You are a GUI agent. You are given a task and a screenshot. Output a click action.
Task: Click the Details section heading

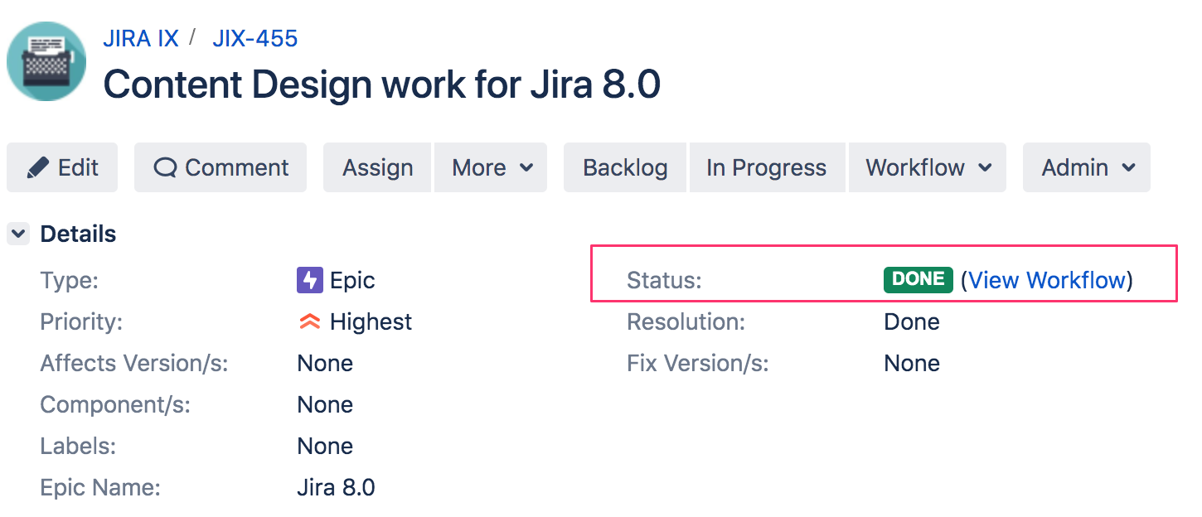(x=78, y=234)
